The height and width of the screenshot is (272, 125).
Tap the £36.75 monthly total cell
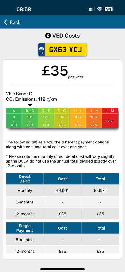(x=100, y=190)
